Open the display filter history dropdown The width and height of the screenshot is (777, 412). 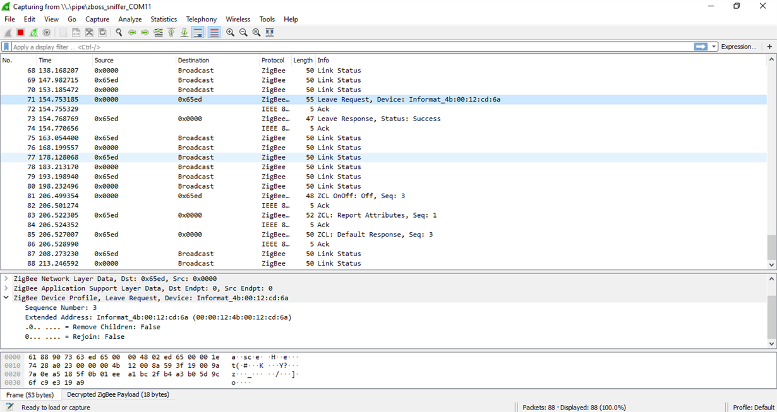pyautogui.click(x=714, y=47)
